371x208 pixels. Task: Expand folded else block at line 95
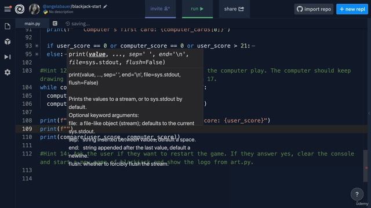[37, 54]
